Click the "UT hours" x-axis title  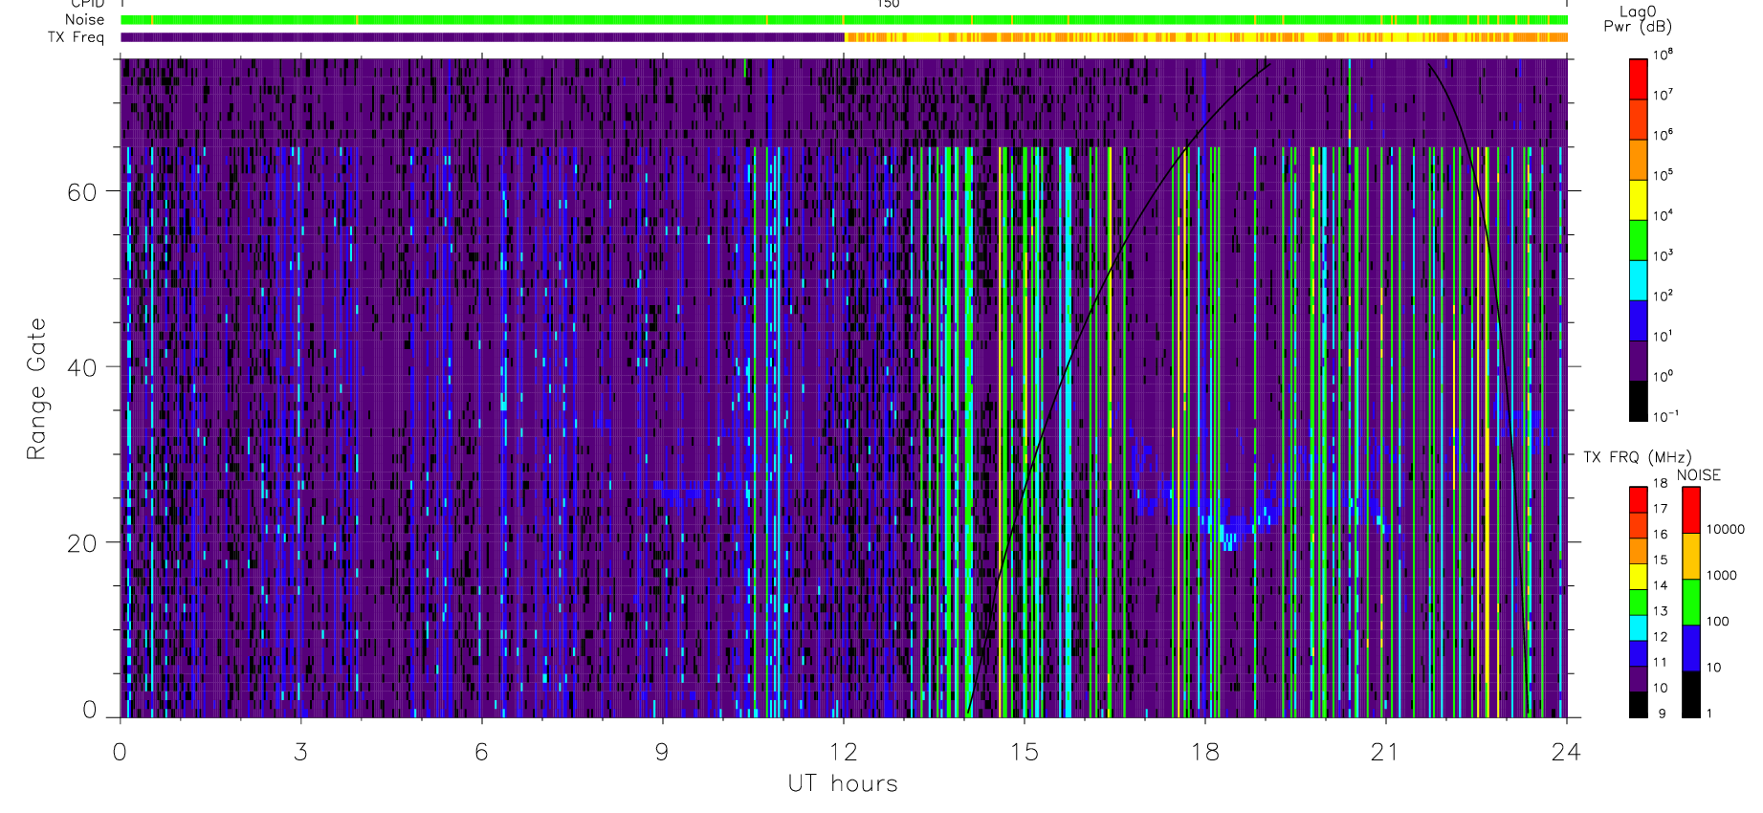[843, 783]
